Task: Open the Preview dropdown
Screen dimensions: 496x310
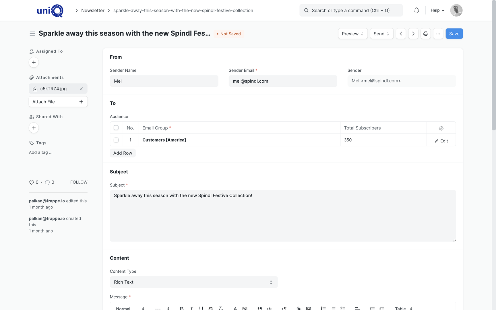Action: point(353,34)
